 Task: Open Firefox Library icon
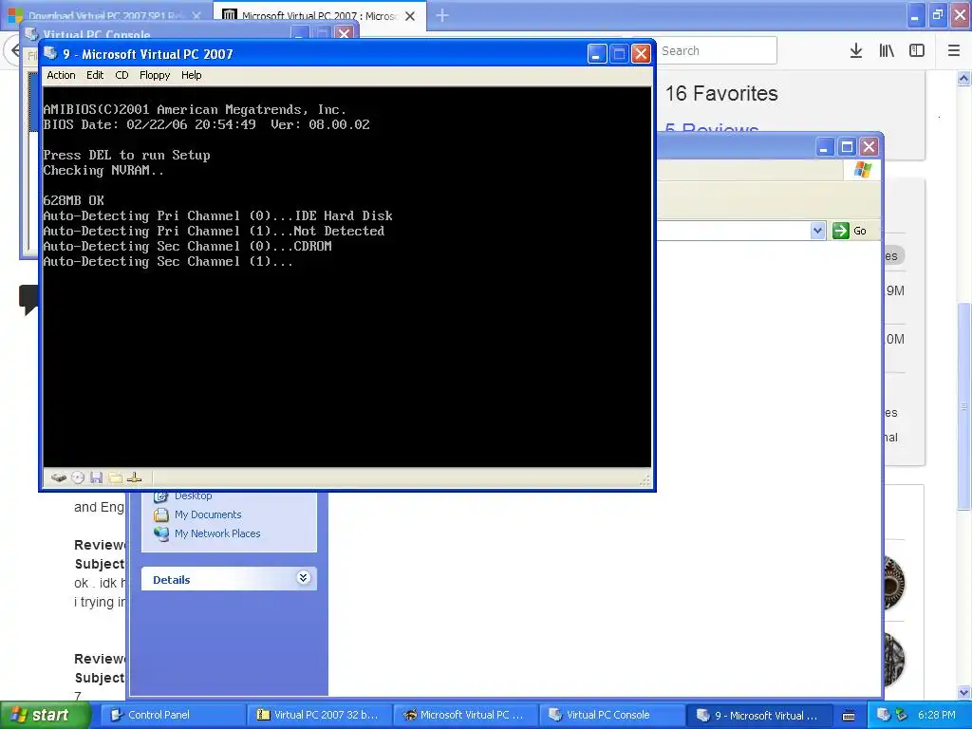pyautogui.click(x=887, y=51)
